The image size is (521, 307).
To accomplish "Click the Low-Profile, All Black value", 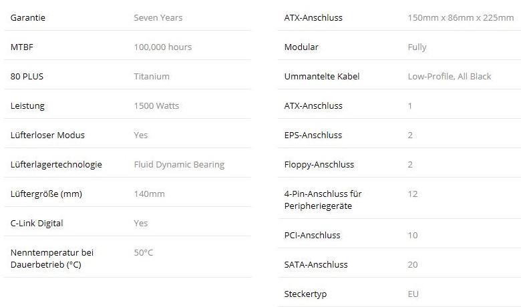I will [x=450, y=77].
